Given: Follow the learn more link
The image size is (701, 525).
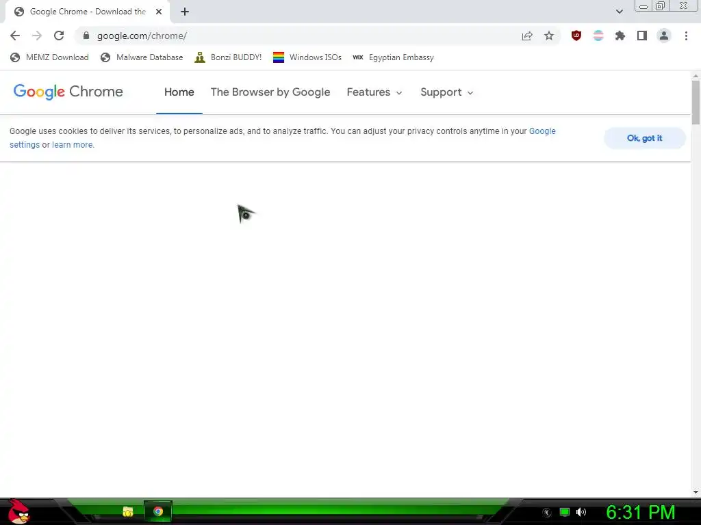Looking at the screenshot, I should (x=73, y=145).
